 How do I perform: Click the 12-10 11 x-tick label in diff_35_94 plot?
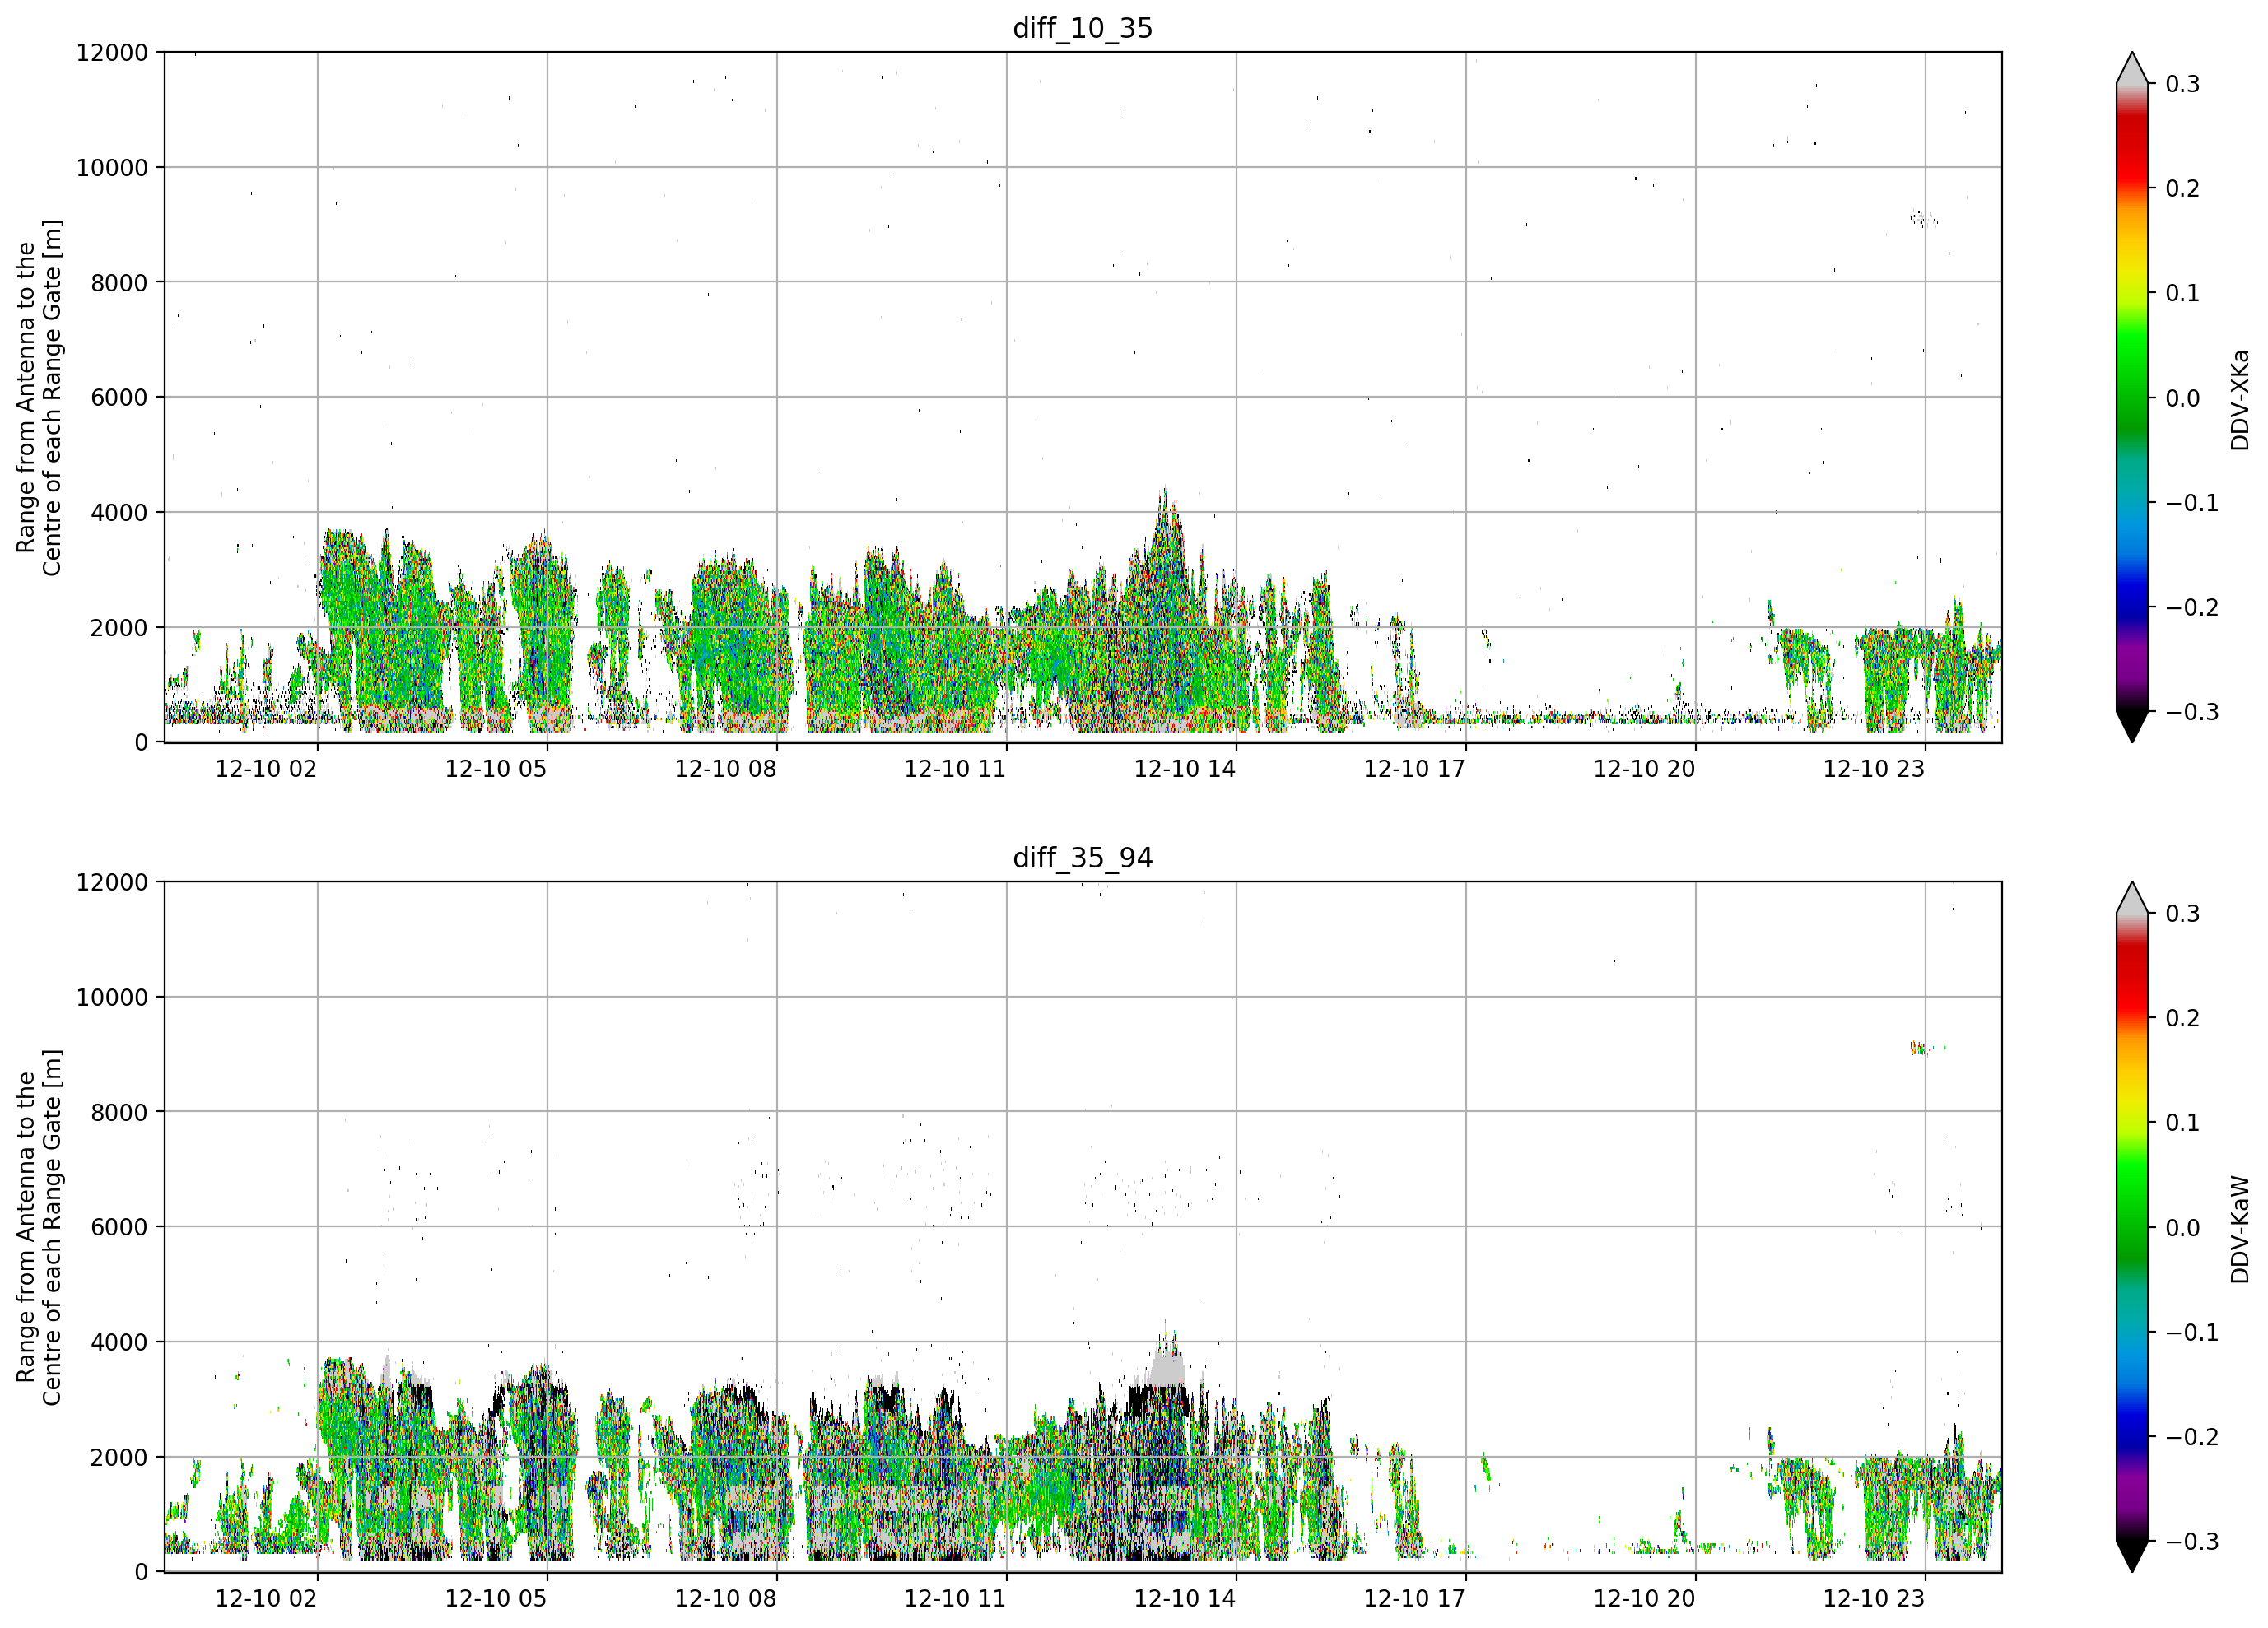pos(955,1598)
